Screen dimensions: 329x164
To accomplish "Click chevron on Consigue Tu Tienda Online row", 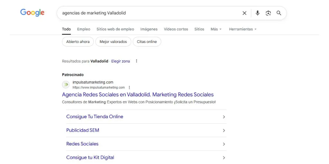I will tap(224, 117).
